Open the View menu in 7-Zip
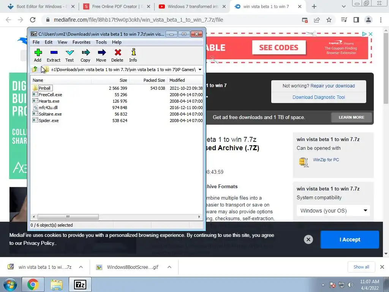389x292 pixels. [63, 42]
